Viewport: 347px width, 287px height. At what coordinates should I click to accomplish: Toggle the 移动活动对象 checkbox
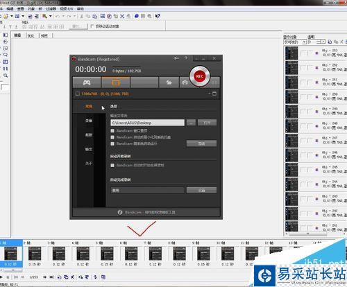[x=92, y=26]
